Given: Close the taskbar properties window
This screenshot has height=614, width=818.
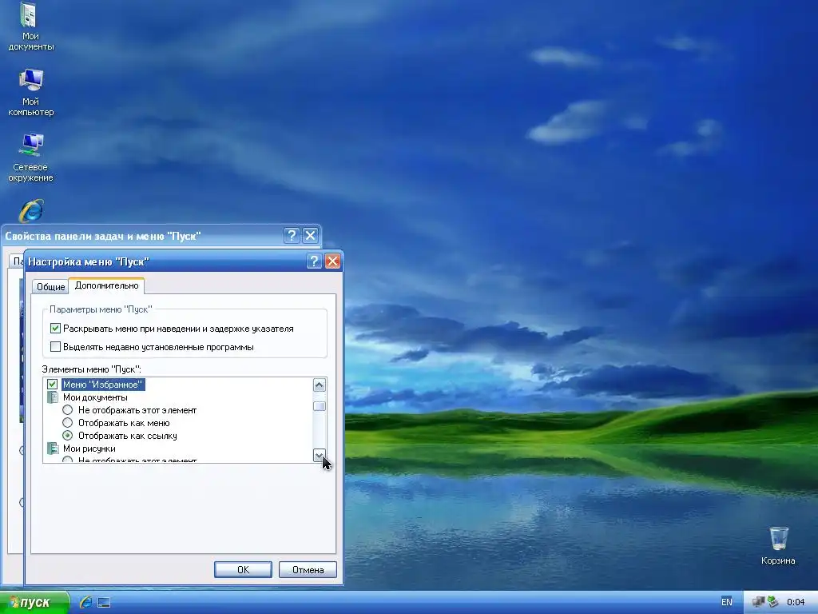Looking at the screenshot, I should (x=311, y=236).
